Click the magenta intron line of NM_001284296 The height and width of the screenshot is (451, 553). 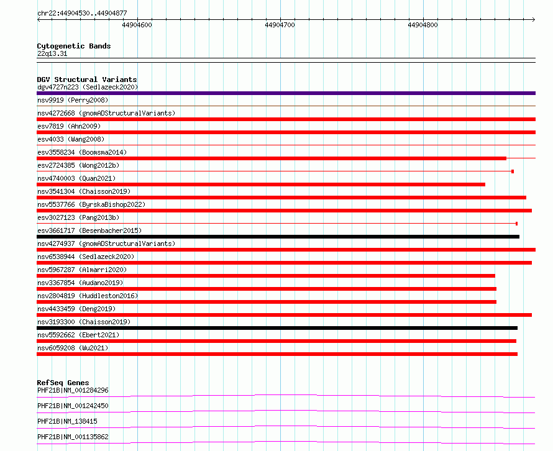pyautogui.click(x=286, y=395)
